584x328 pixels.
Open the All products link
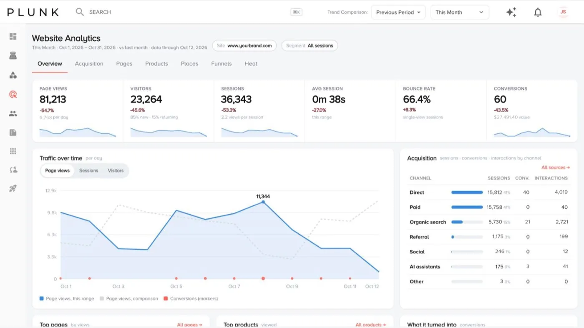coord(371,325)
